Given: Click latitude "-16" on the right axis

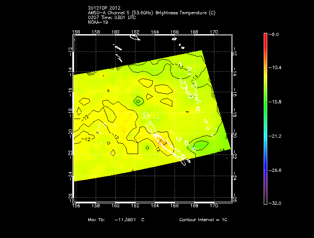Looking at the screenshot, I should [235, 93].
